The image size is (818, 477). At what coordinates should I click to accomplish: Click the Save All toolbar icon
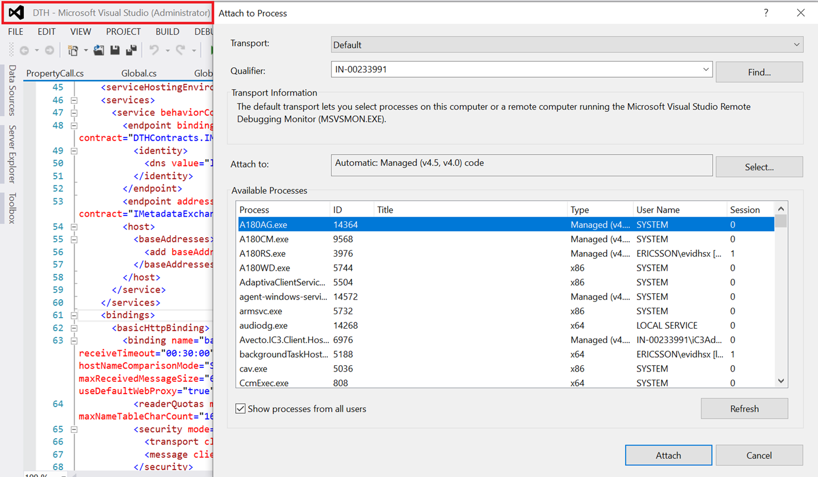point(132,50)
